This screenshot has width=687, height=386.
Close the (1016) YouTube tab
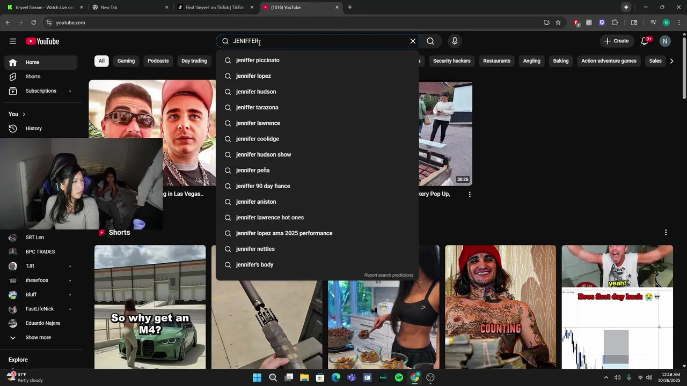pyautogui.click(x=337, y=8)
